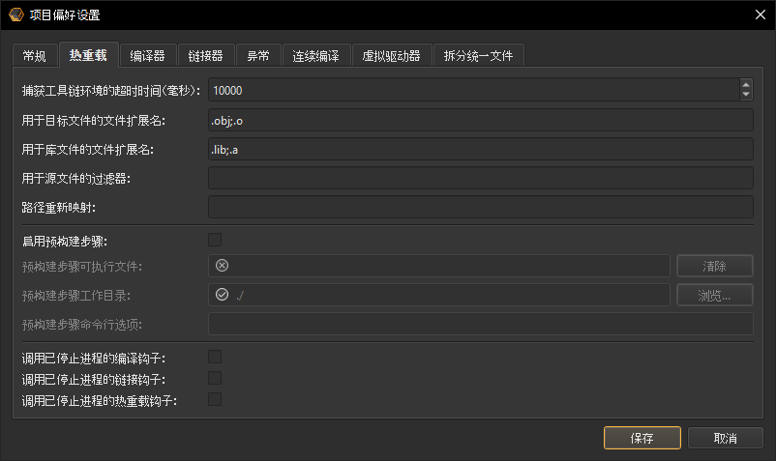The image size is (776, 461).
Task: Click the app logo icon in title bar
Action: (16, 14)
